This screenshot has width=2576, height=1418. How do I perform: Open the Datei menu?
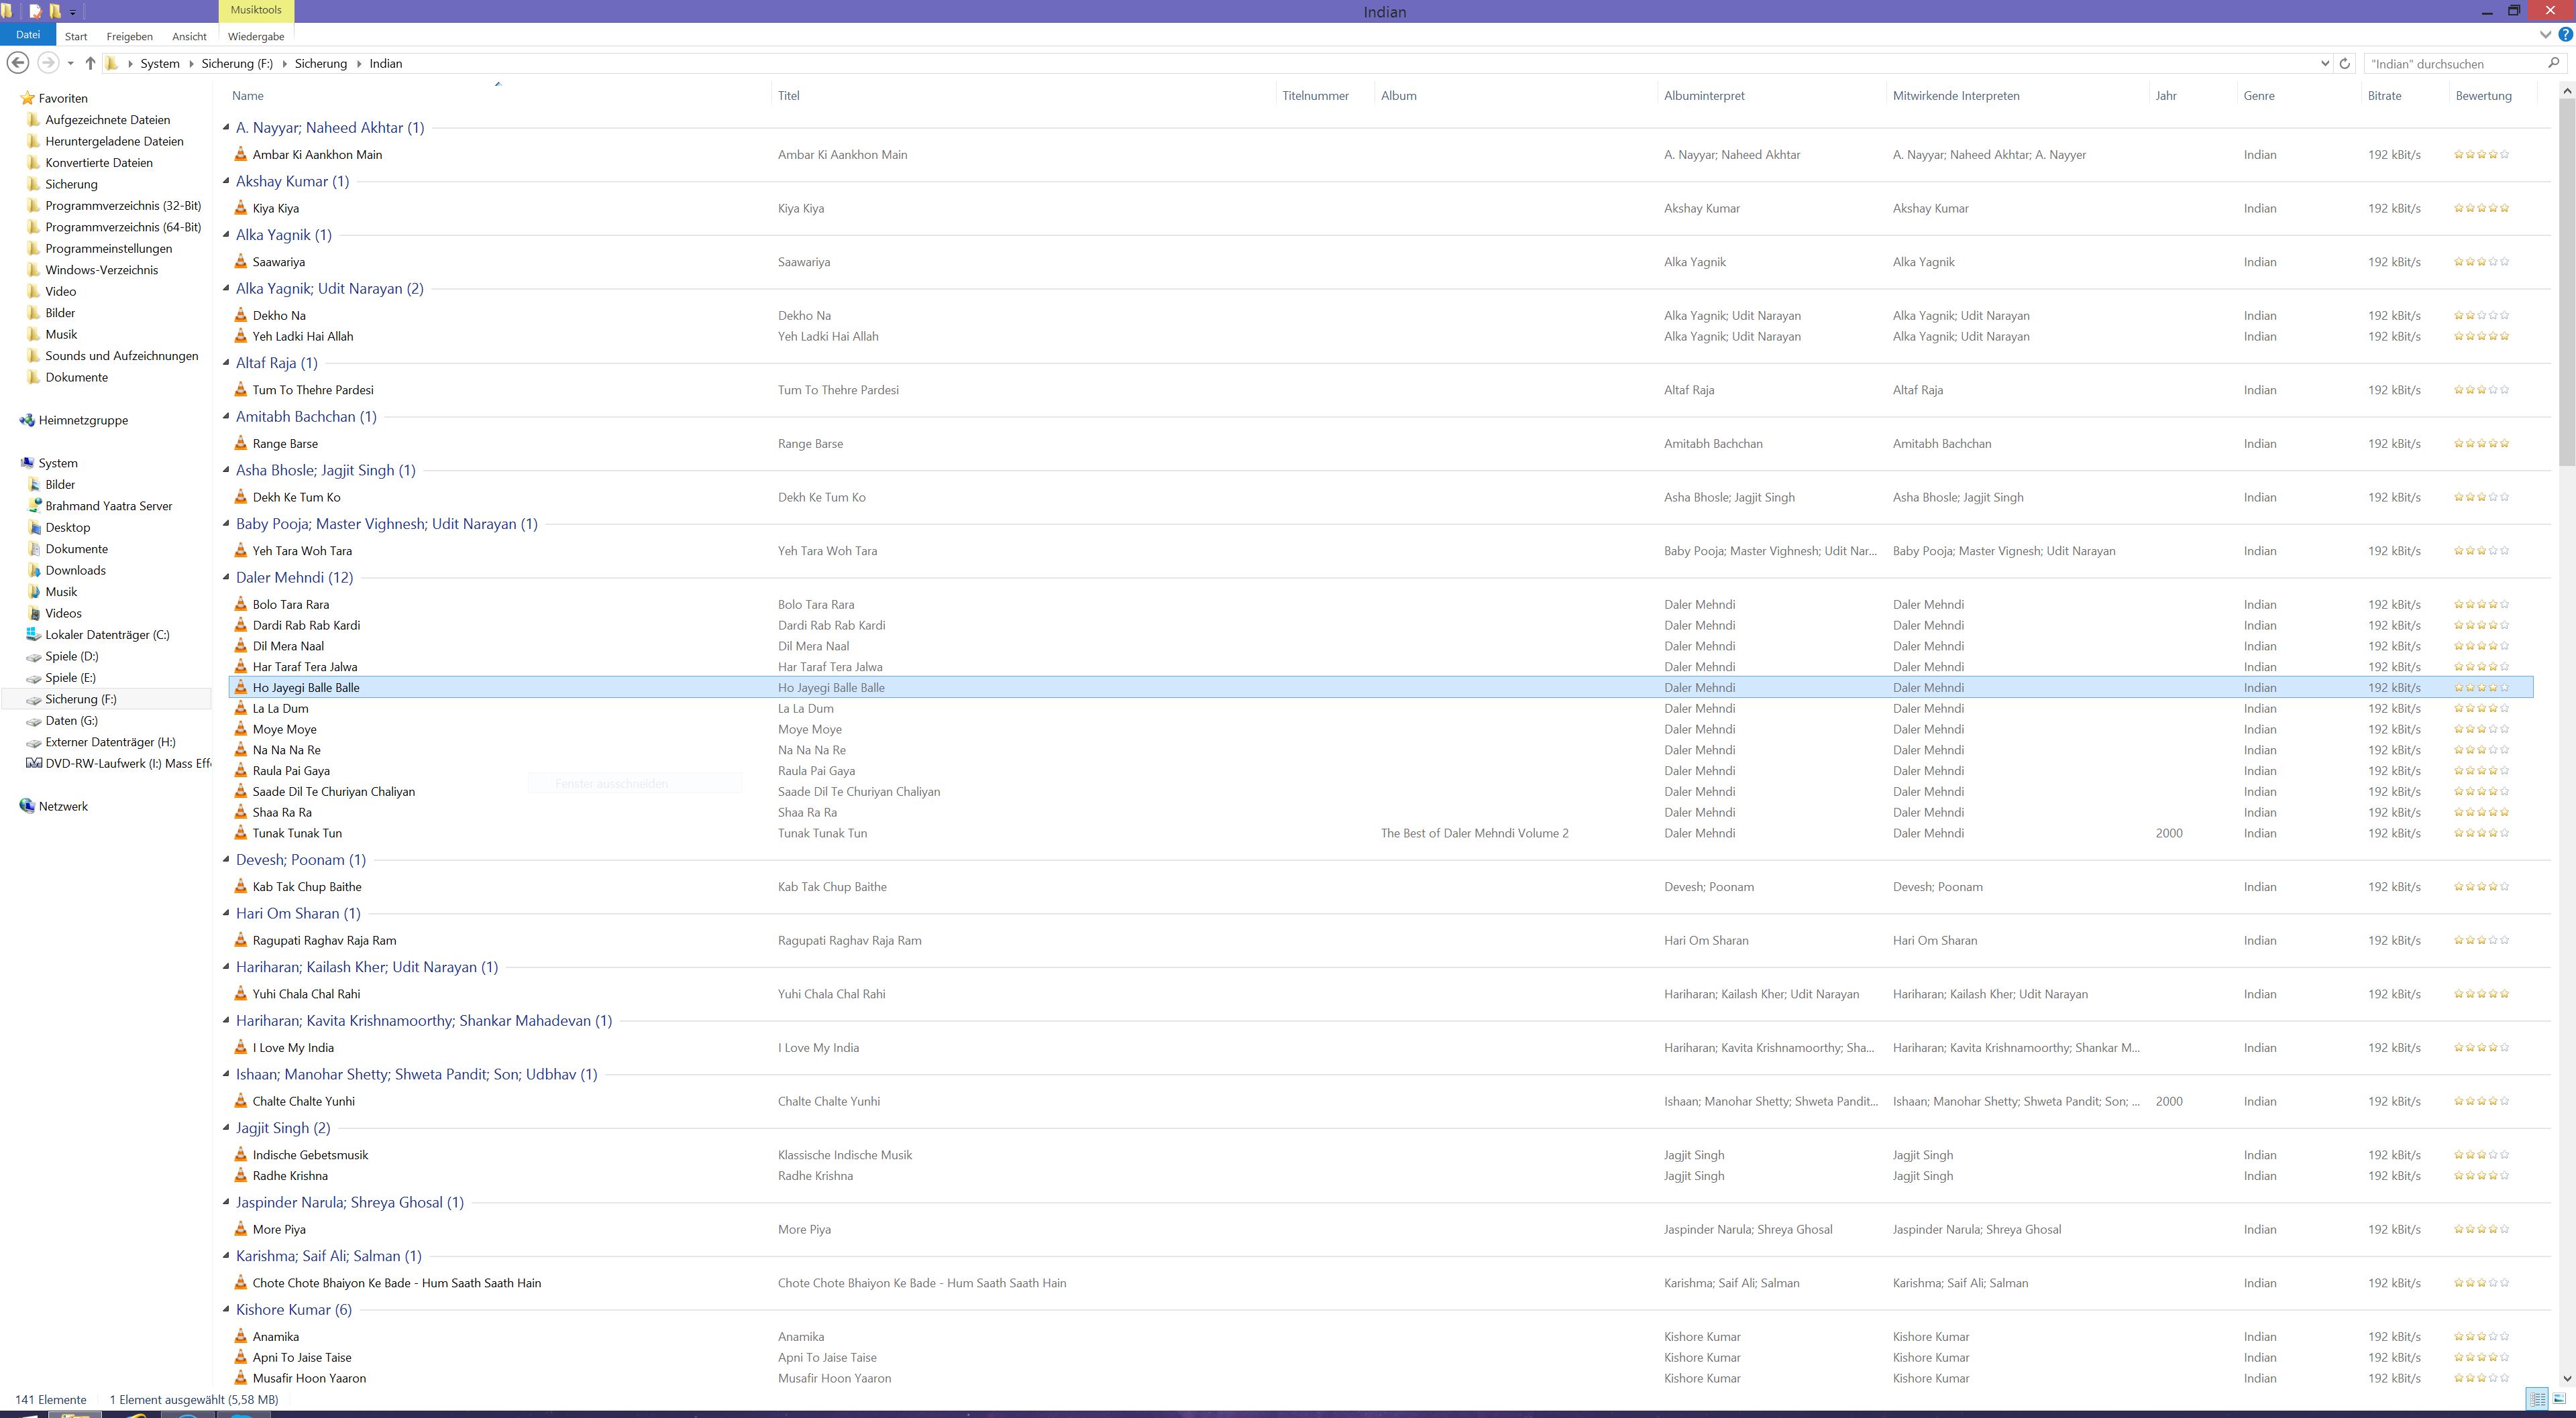[28, 35]
